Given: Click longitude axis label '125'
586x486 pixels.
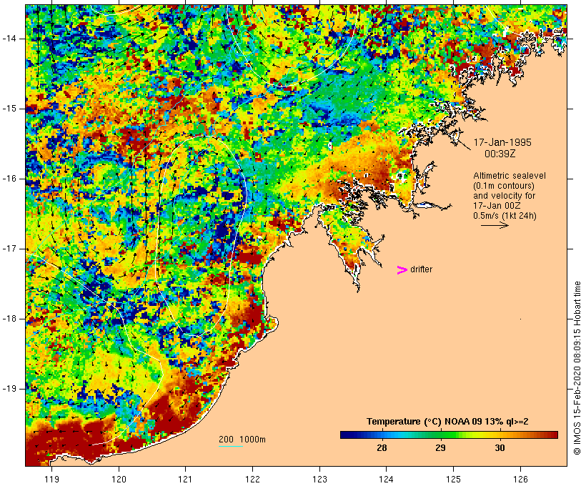Looking at the screenshot, I should coord(454,479).
